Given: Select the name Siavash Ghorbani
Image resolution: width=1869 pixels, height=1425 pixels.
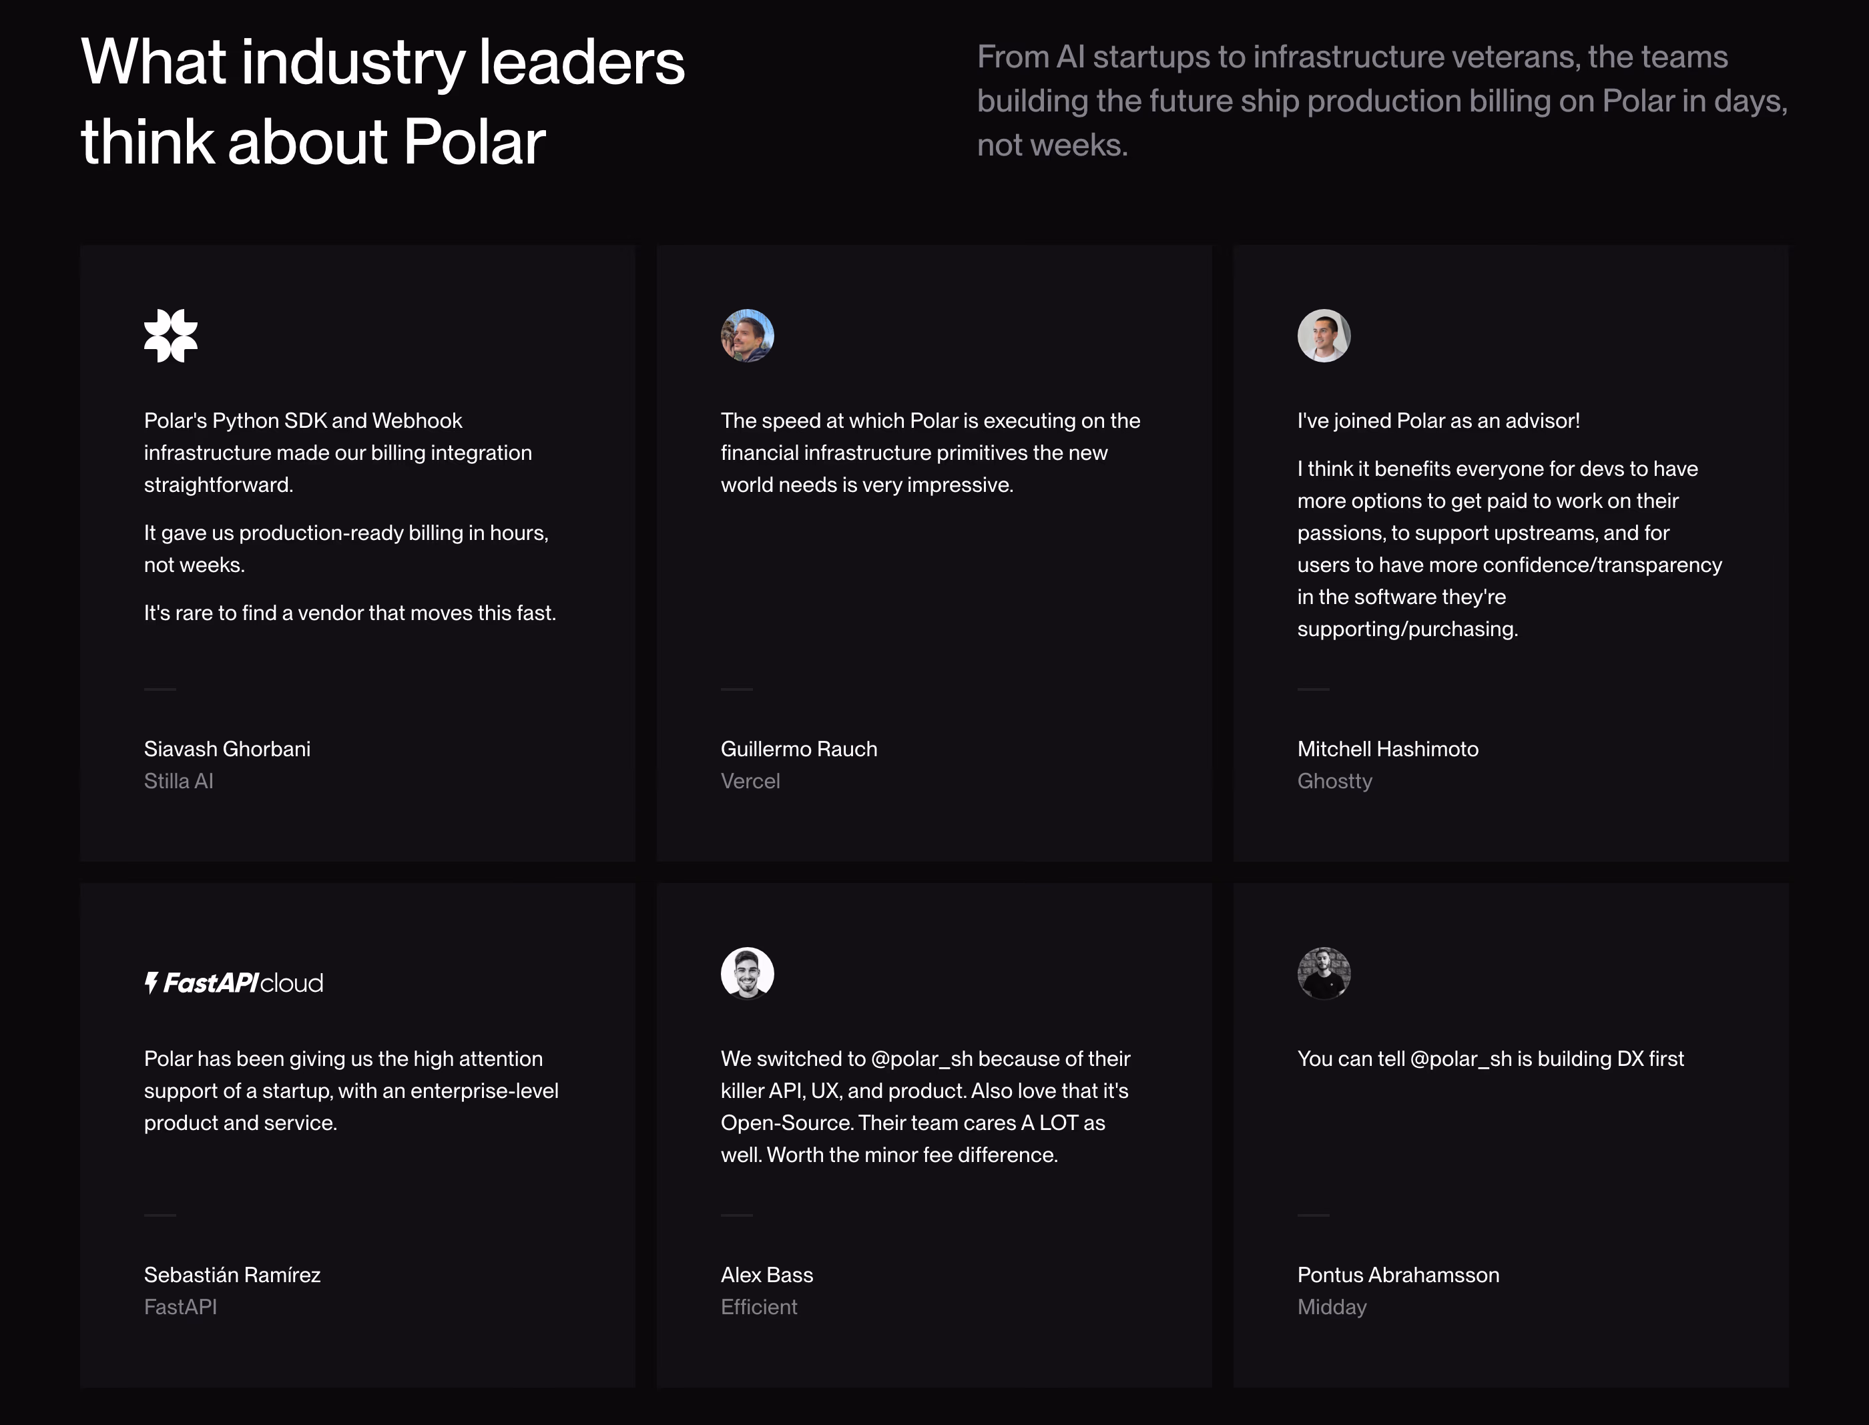Looking at the screenshot, I should (x=228, y=749).
